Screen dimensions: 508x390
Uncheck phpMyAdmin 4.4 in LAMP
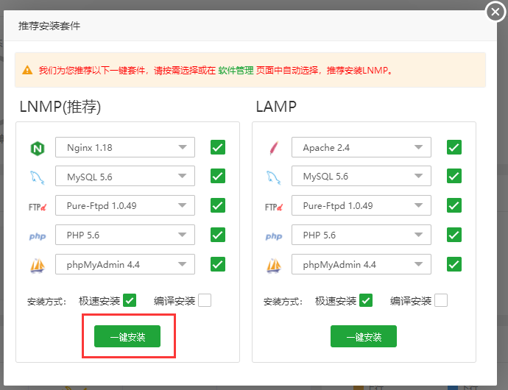(x=454, y=264)
